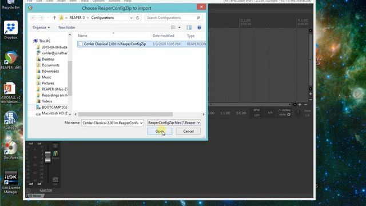Image resolution: width=366 pixels, height=206 pixels.
Task: Change the file view layout icon
Action: pyautogui.click(x=173, y=27)
